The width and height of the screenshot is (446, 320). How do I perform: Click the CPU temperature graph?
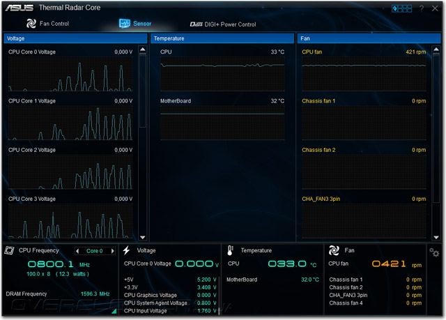click(222, 74)
